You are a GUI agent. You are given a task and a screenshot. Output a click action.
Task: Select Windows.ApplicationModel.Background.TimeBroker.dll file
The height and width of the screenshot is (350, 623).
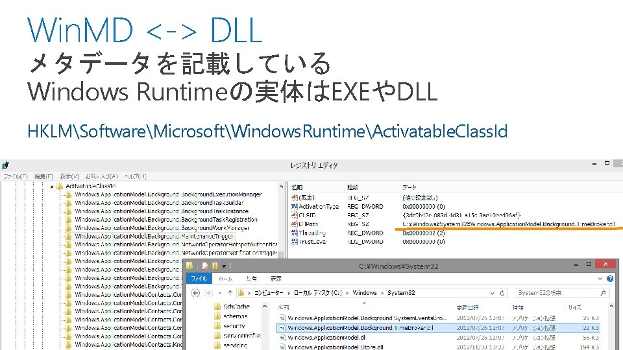click(438, 328)
